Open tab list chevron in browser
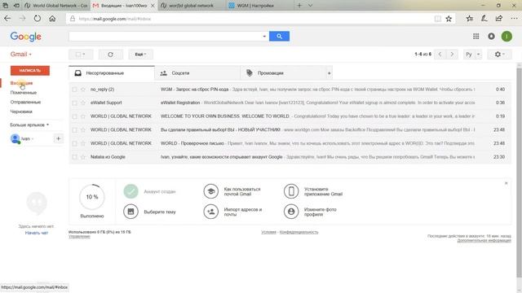The height and width of the screenshot is (293, 522). (x=310, y=6)
